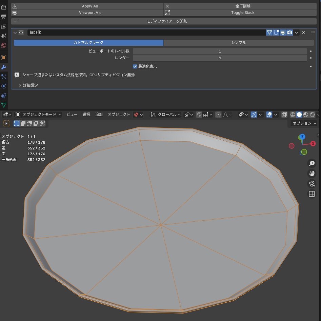Select the Output properties printer icon

click(x=4, y=17)
